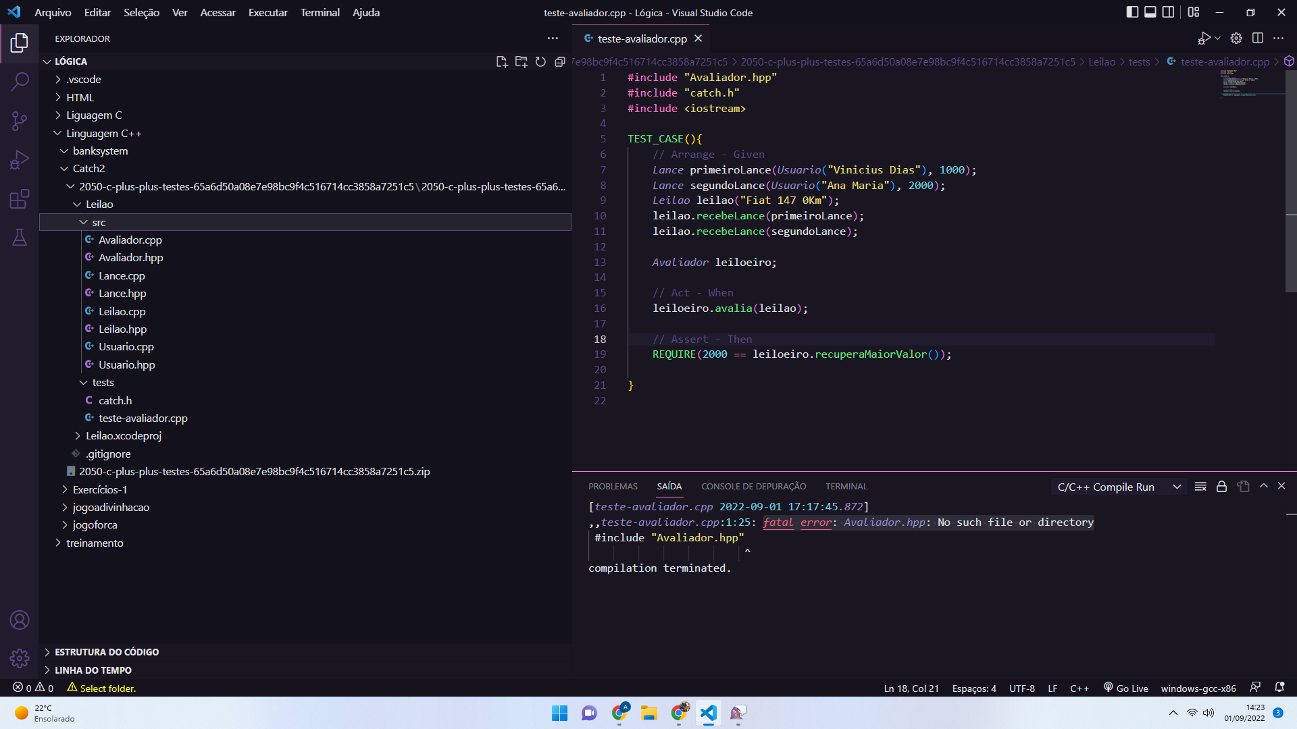This screenshot has height=729, width=1297.
Task: Click the Explorer icon in activity bar
Action: click(x=20, y=42)
